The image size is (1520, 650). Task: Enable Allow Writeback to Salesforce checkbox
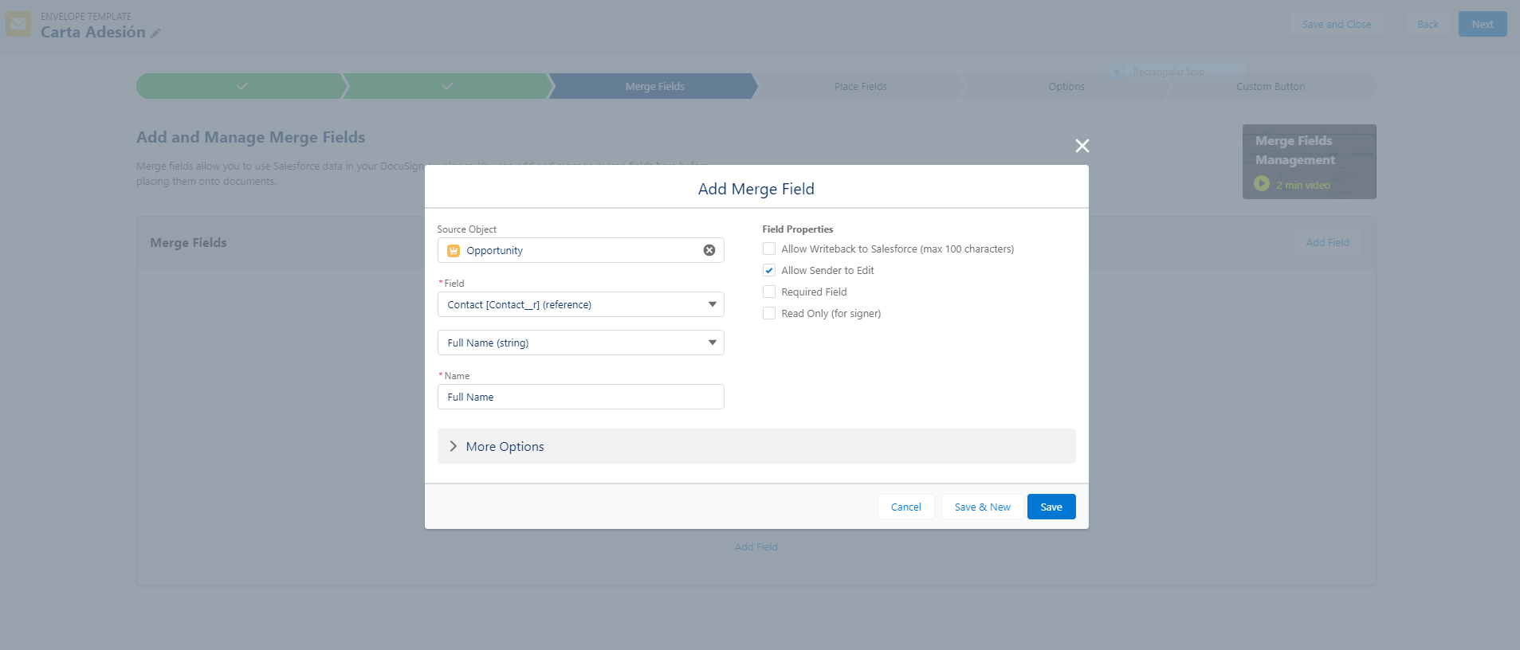tap(769, 249)
